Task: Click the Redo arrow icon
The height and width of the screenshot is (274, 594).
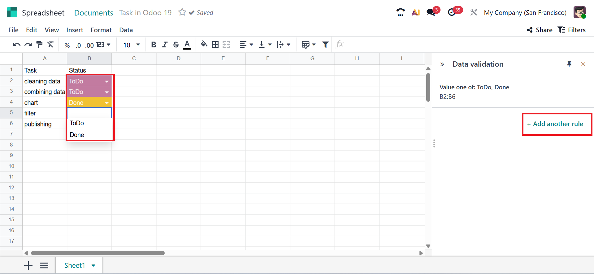Action: [x=28, y=45]
